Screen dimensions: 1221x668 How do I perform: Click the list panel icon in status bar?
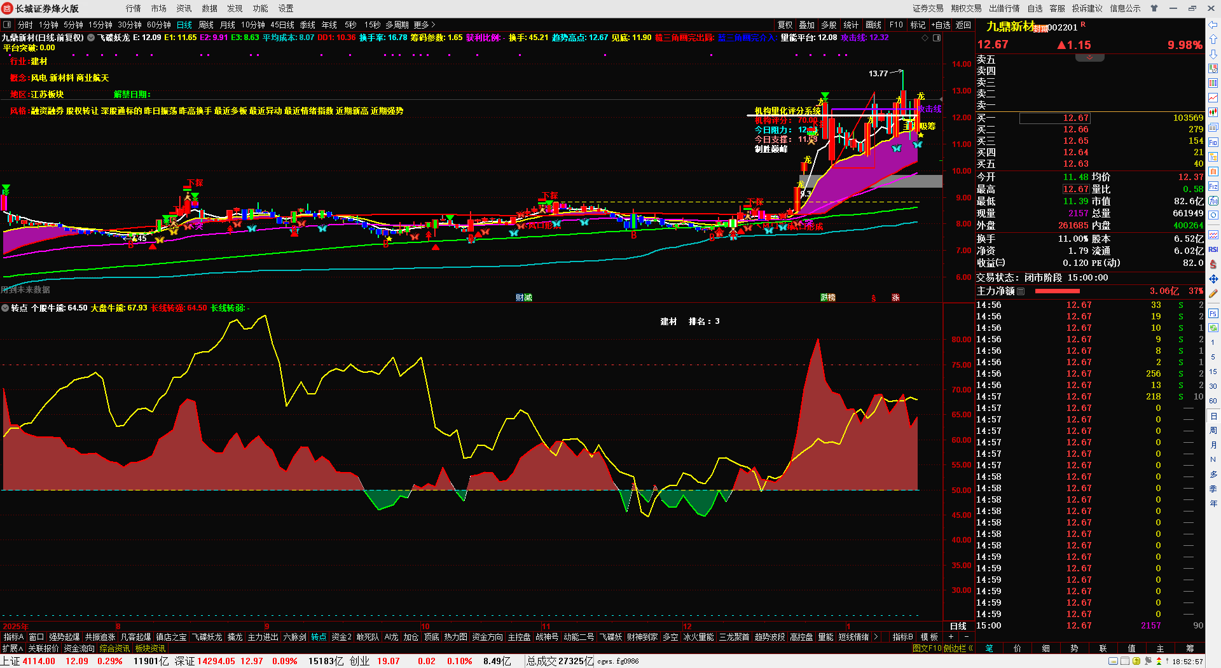coord(1124,662)
